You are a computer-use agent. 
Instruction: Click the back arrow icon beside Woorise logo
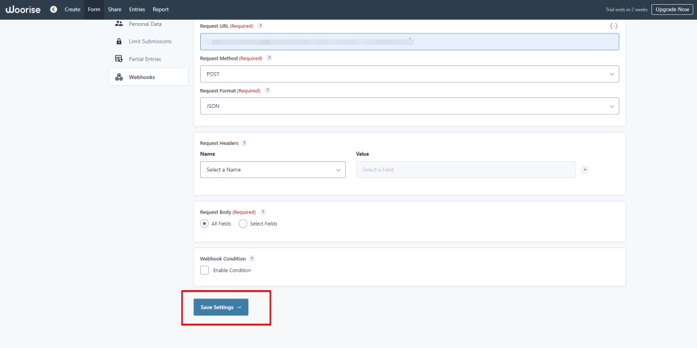point(53,10)
